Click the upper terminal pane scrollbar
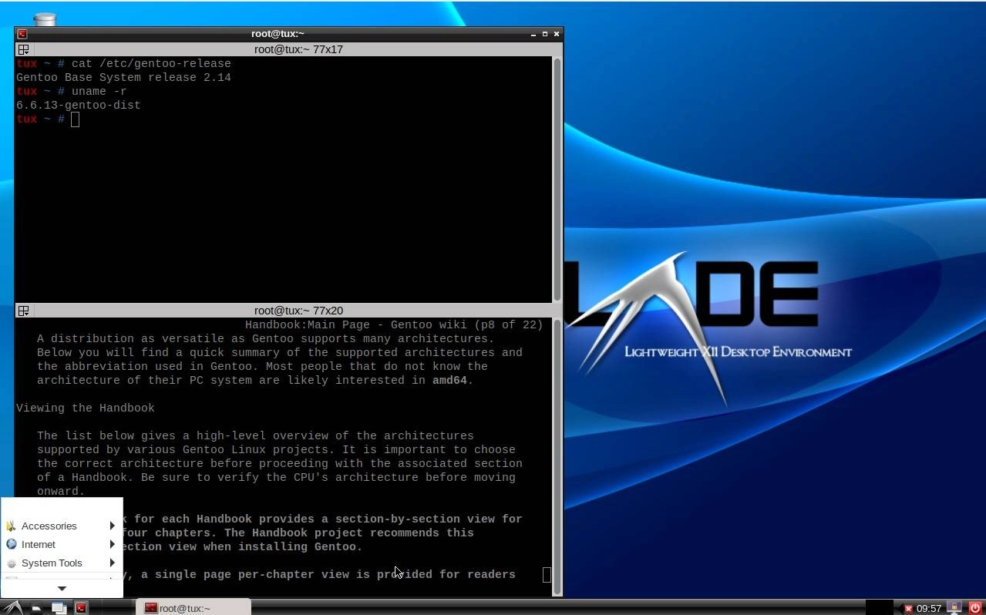This screenshot has width=986, height=615. (557, 179)
